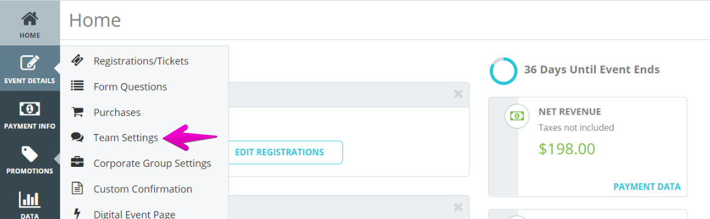Click the briefcase icon for Corporate Group Settings
Image resolution: width=710 pixels, height=219 pixels.
(x=77, y=163)
